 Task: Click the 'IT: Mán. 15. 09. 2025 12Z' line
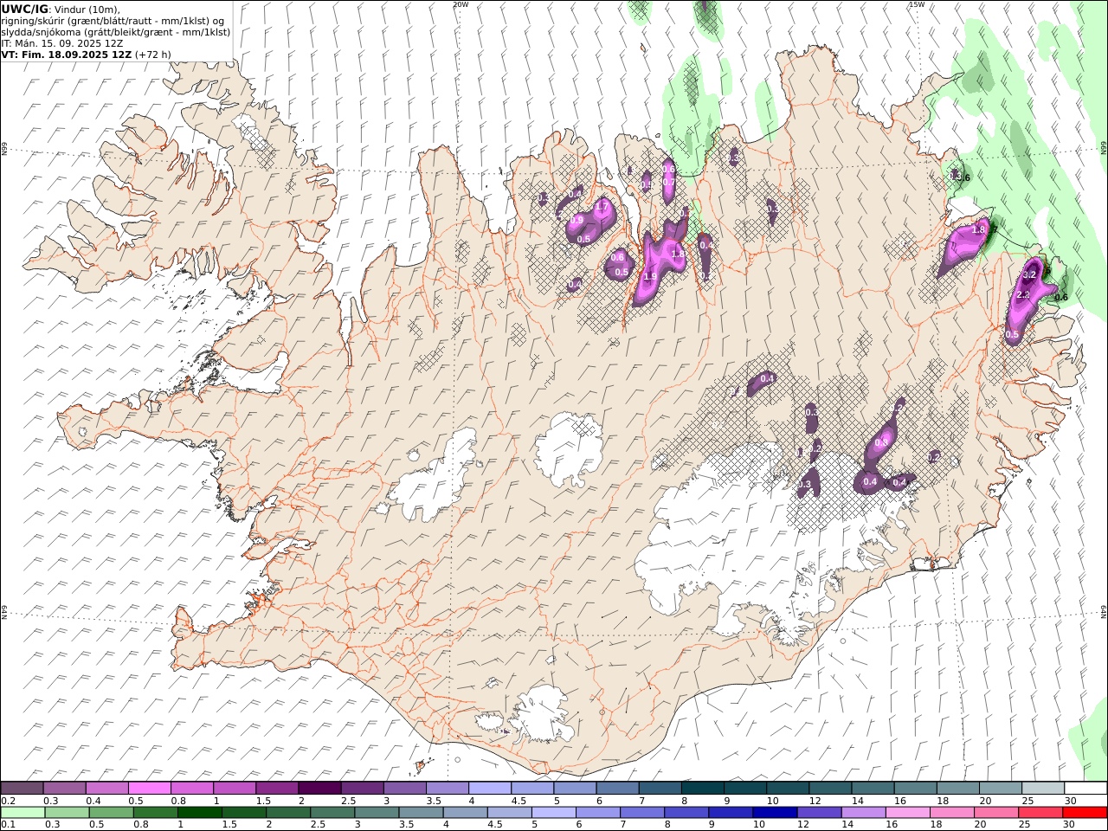click(64, 43)
